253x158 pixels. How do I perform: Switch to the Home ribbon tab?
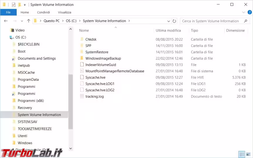[x=25, y=12]
